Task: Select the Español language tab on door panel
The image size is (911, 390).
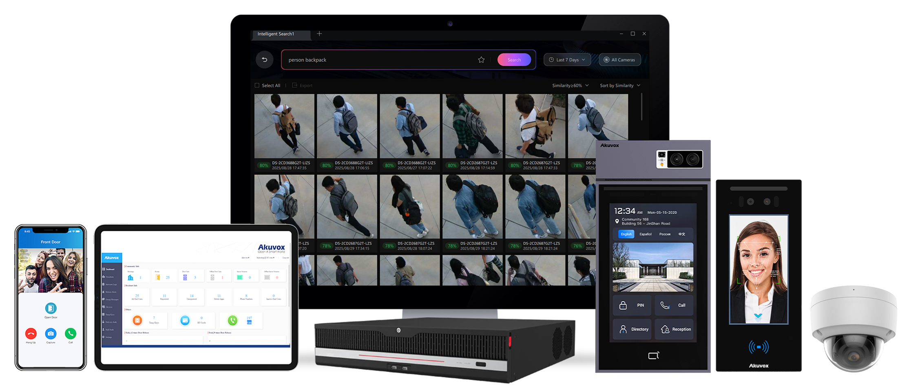Action: 645,234
